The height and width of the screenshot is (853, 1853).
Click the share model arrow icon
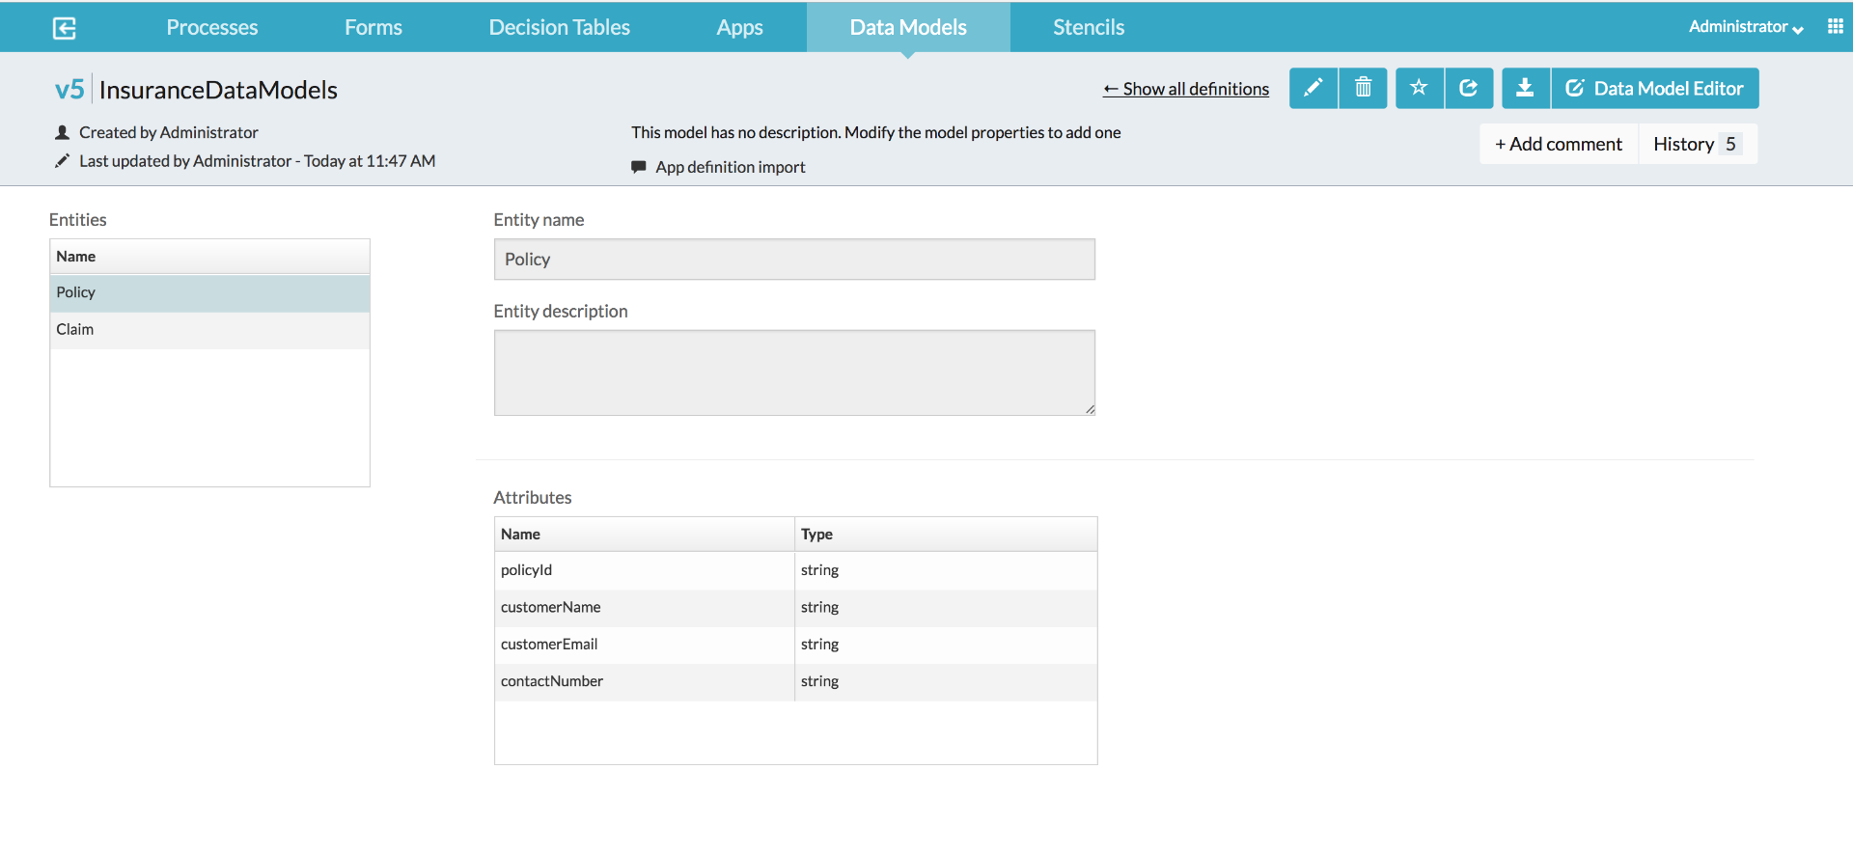coord(1469,89)
